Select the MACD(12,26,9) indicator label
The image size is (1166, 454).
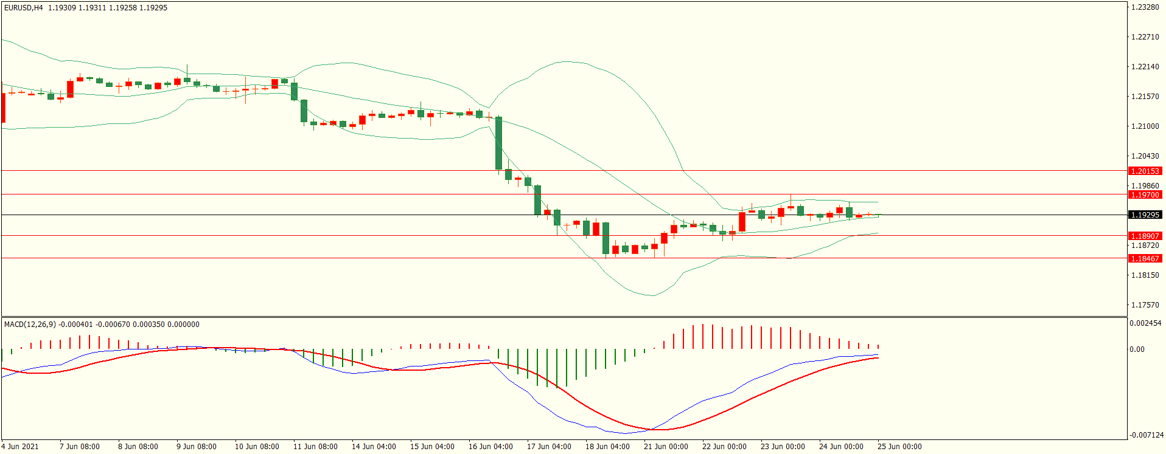pos(30,325)
